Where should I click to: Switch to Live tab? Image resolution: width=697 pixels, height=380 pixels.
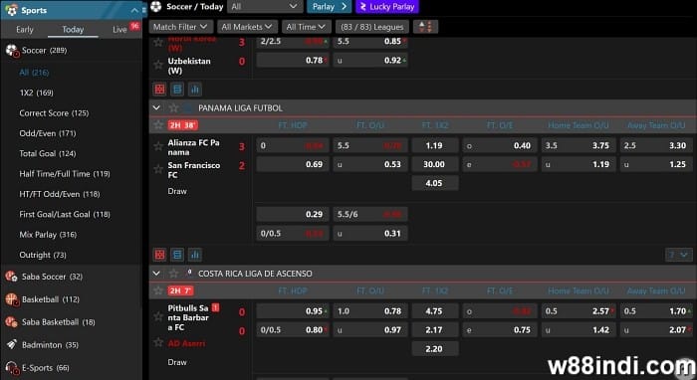120,30
